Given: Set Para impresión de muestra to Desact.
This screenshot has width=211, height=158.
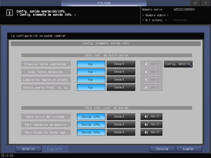Looking at the screenshot, I should [x=121, y=125].
